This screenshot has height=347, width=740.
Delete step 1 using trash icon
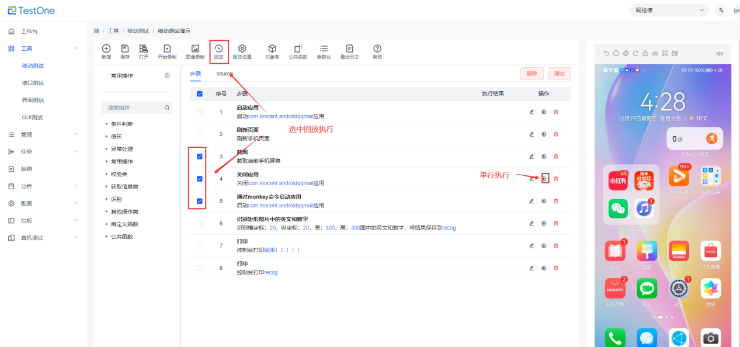click(555, 112)
